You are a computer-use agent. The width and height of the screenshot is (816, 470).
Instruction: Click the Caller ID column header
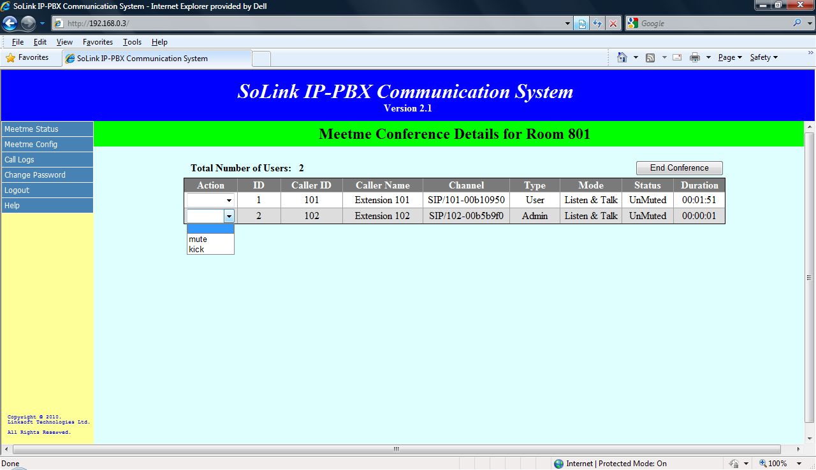click(311, 185)
